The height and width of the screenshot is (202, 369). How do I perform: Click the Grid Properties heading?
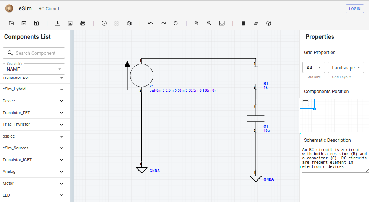click(x=320, y=53)
